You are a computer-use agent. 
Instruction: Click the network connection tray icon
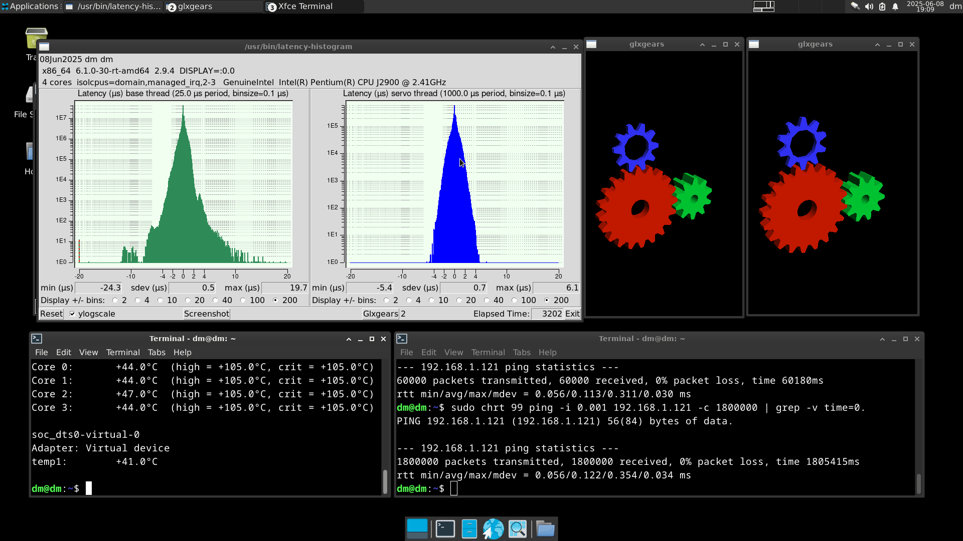tap(855, 7)
